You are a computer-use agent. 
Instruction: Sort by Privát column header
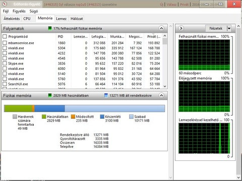click(153, 36)
